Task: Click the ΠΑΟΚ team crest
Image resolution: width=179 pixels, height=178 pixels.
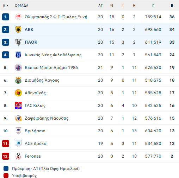Action: (x=18, y=42)
